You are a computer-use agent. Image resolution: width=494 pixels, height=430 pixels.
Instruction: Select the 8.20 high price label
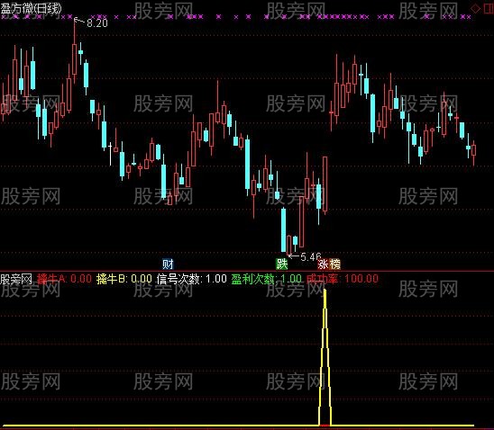97,23
